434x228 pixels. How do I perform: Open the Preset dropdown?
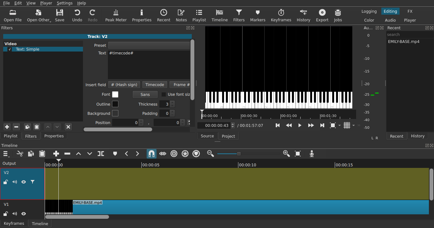click(x=149, y=45)
